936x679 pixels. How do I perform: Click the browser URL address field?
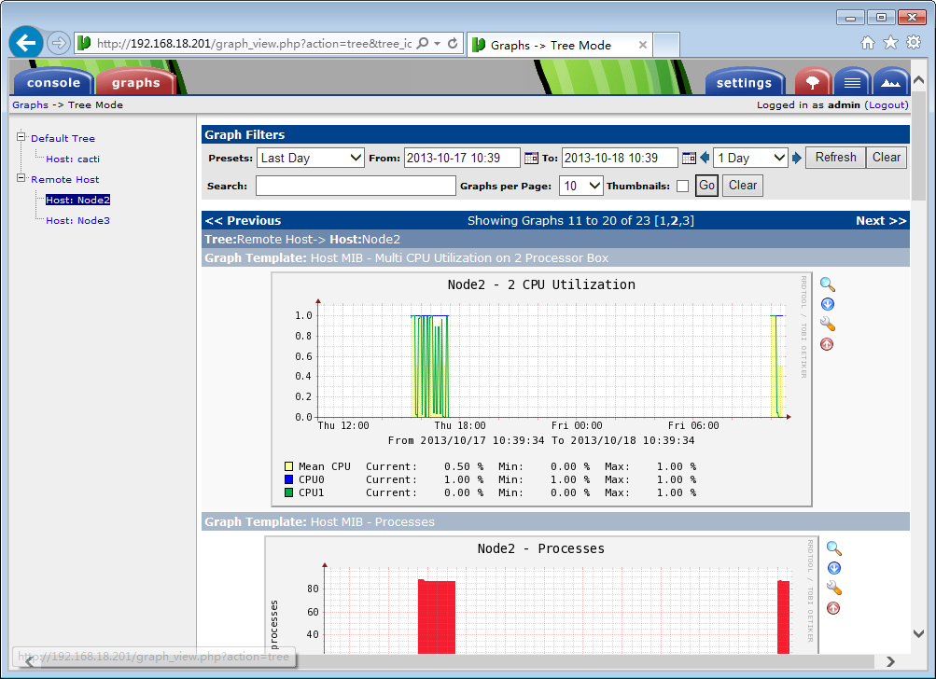pos(254,44)
